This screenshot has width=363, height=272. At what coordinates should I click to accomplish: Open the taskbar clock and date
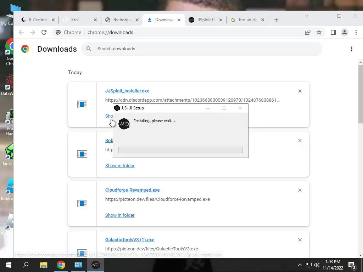point(333,265)
